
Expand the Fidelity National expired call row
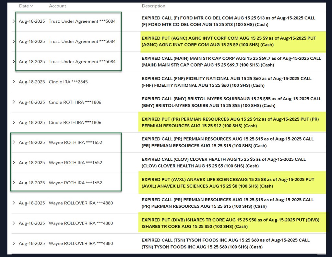point(14,82)
